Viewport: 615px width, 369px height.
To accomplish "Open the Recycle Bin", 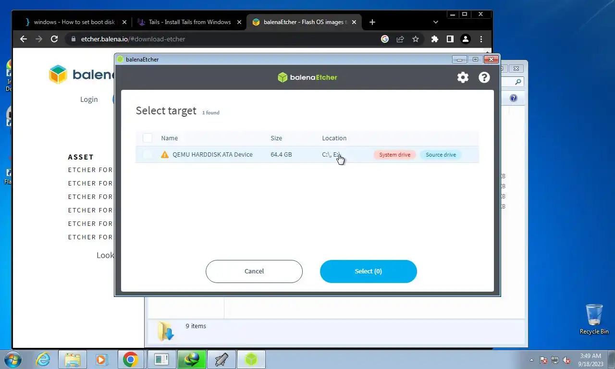I will [x=594, y=319].
